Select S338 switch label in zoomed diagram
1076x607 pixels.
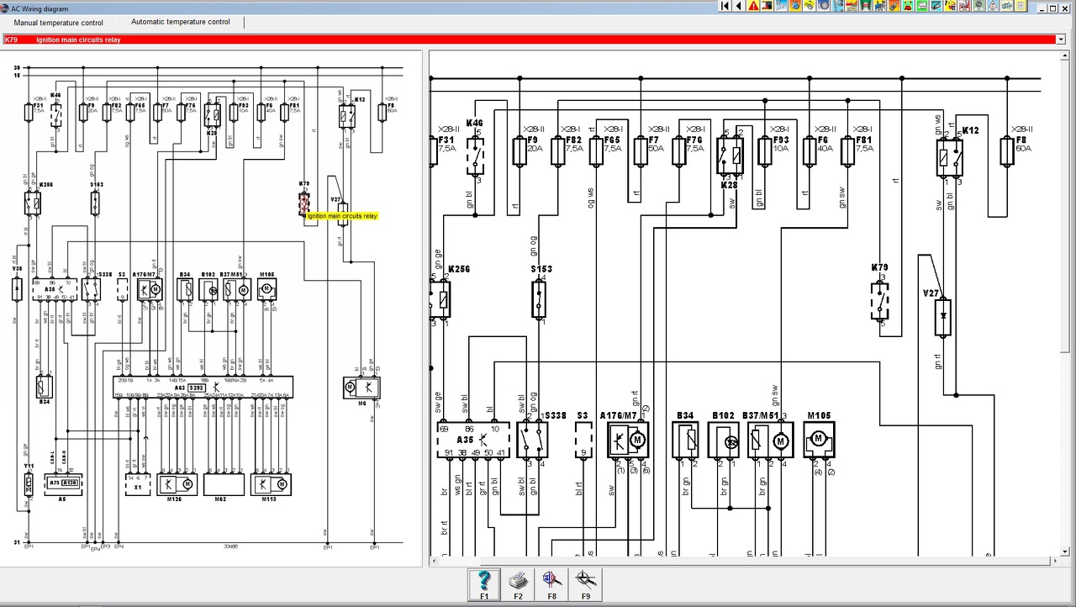click(556, 416)
